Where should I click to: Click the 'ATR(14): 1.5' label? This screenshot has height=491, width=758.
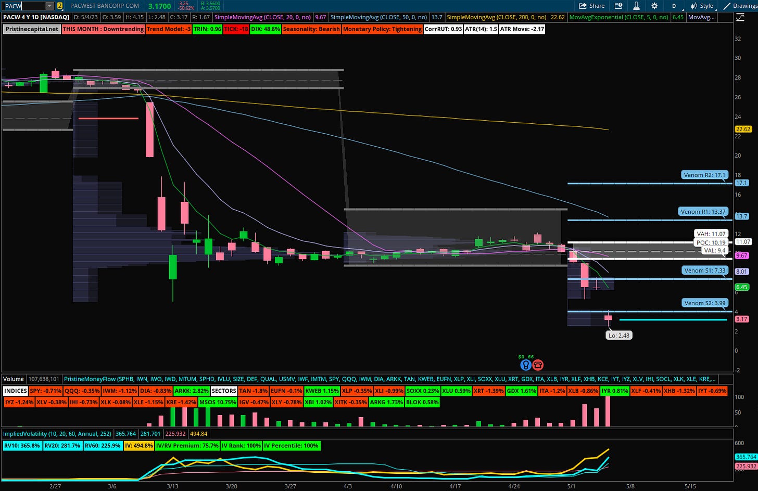[x=480, y=29]
